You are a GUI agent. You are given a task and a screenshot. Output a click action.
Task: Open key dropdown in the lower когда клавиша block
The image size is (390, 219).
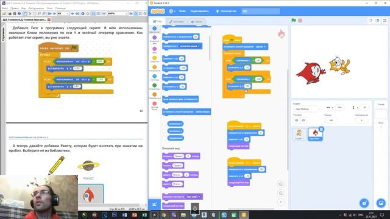pyautogui.click(x=248, y=163)
